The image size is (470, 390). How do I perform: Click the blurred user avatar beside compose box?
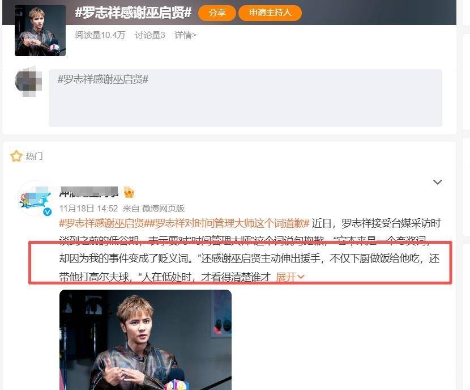(x=28, y=82)
